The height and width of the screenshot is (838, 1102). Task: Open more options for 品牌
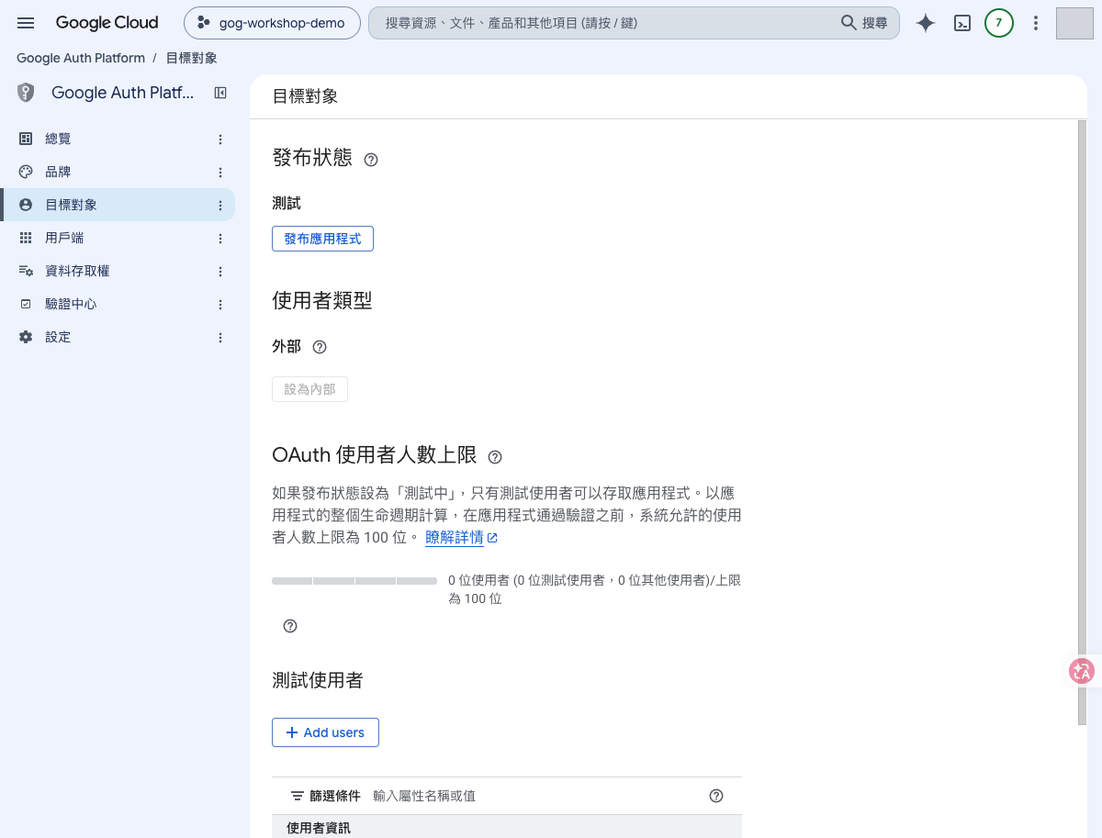(x=220, y=173)
